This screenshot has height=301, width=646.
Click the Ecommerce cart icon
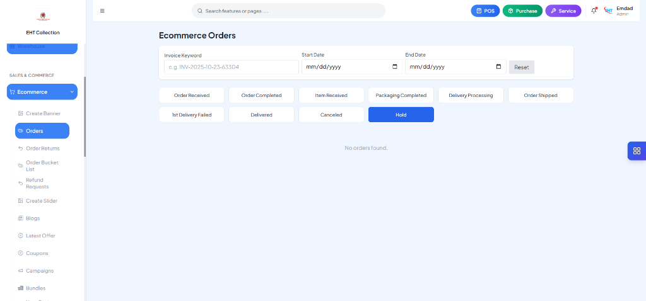[x=13, y=92]
